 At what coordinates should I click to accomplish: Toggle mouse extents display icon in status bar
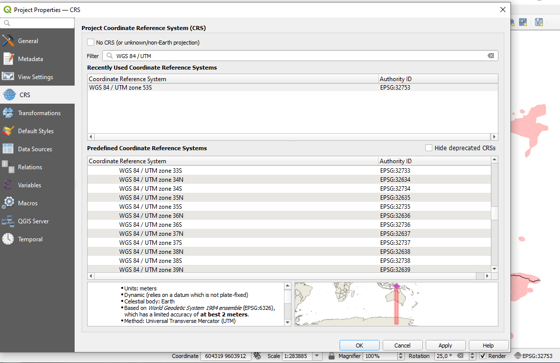pos(257,356)
